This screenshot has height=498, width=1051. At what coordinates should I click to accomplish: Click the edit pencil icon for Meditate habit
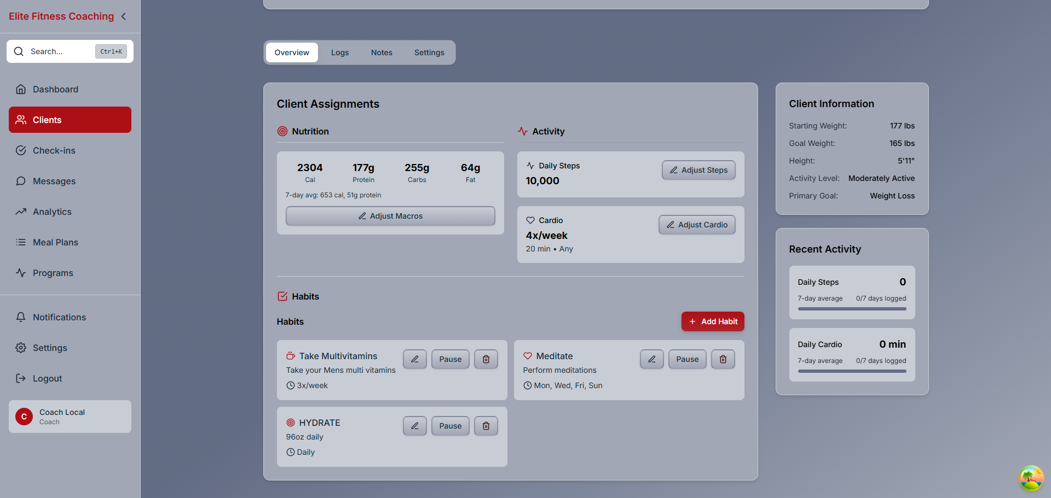pos(651,359)
